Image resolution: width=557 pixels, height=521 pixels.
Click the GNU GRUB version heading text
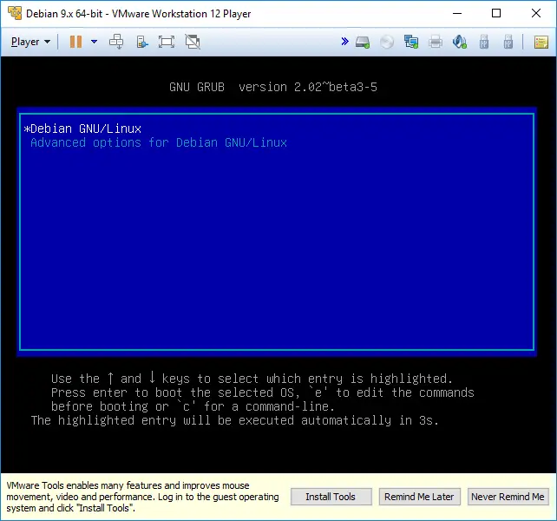273,87
